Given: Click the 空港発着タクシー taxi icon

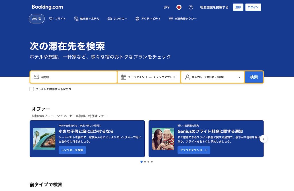Looking at the screenshot, I should point(171,19).
